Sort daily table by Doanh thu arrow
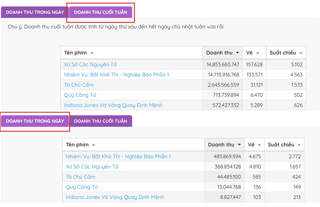This screenshot has height=207, width=320. click(x=239, y=145)
